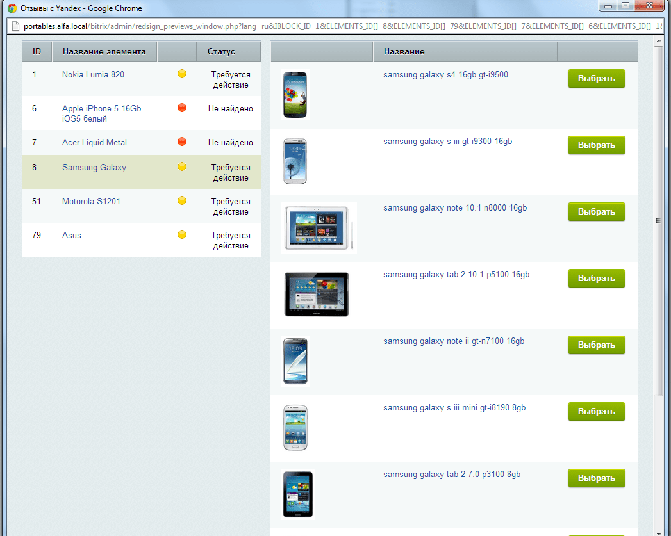Click the Не найдено status for Acer Liquid Metal
The width and height of the screenshot is (671, 536).
coord(231,142)
